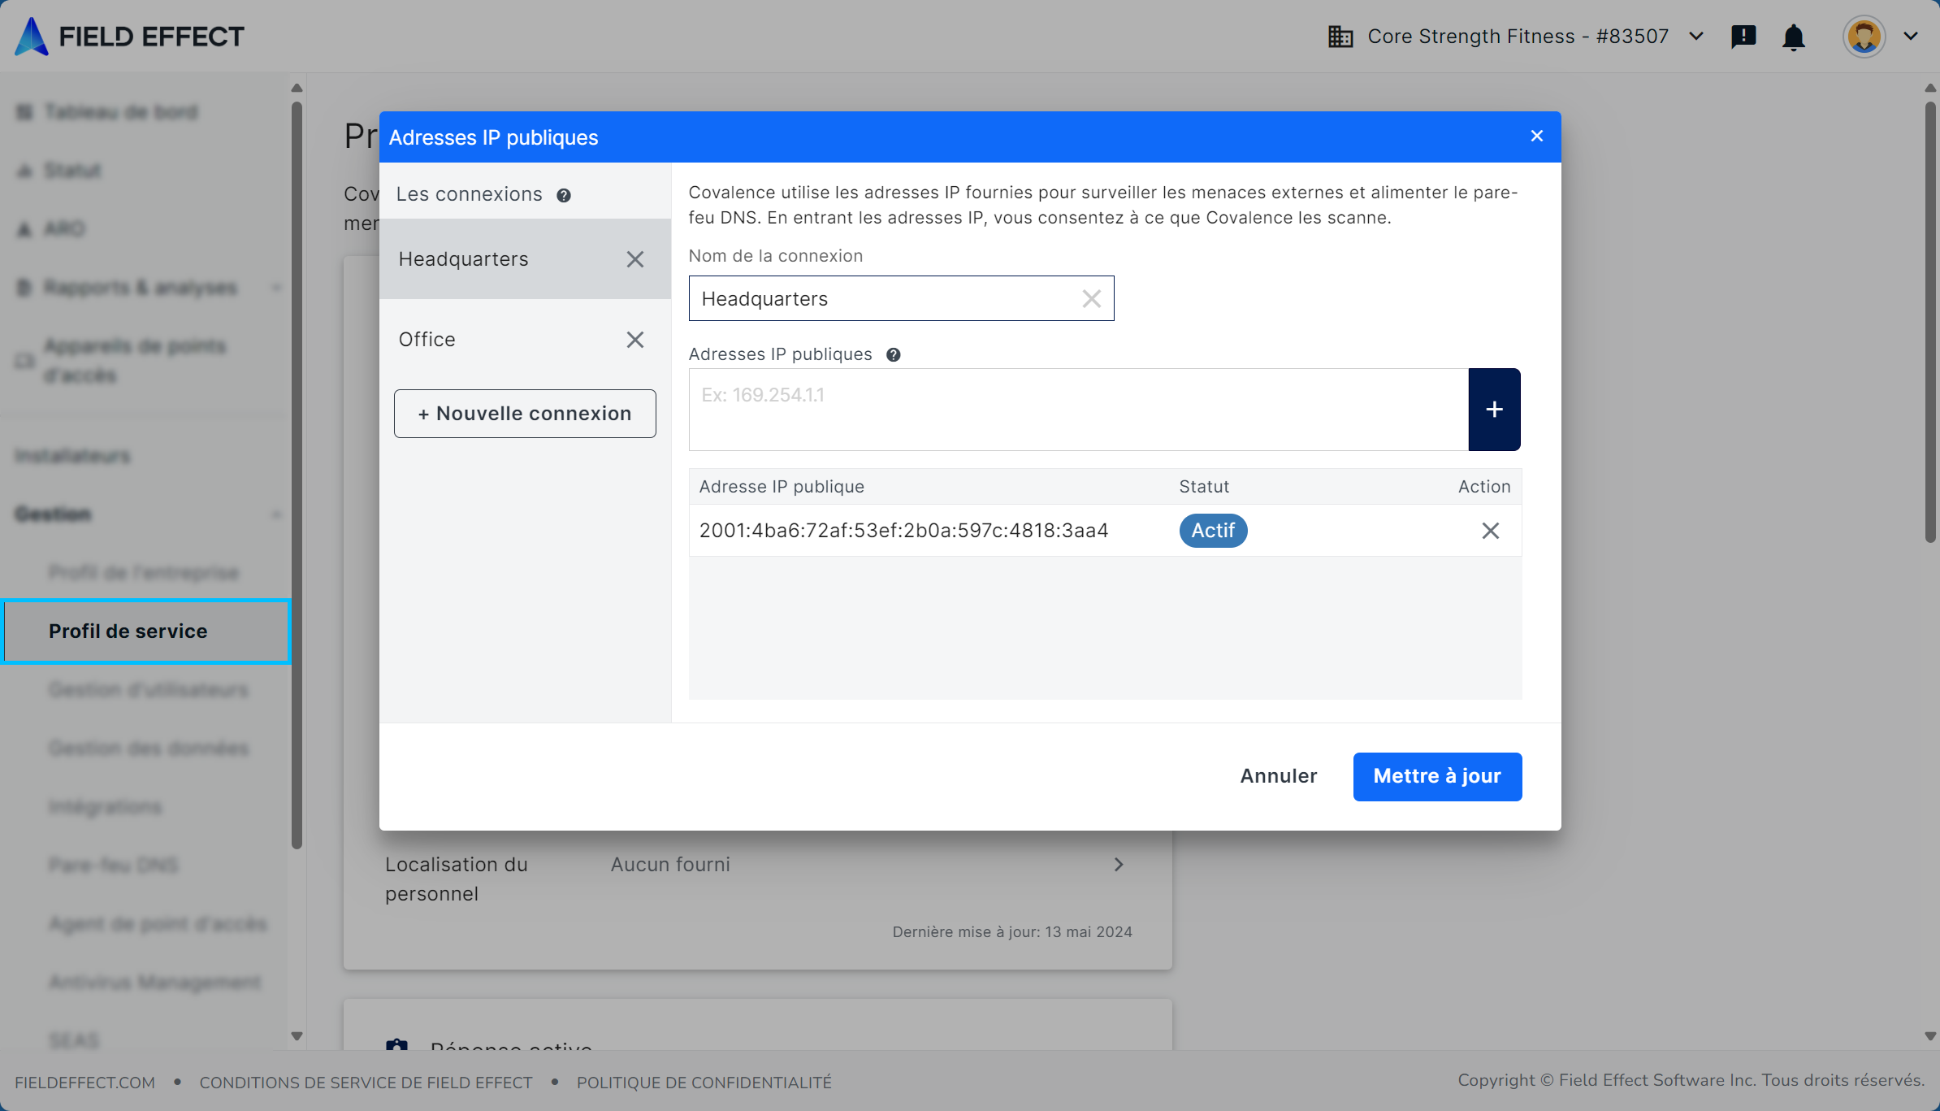Expand the Core Strength Fitness organization dropdown
This screenshot has width=1940, height=1111.
[x=1696, y=37]
